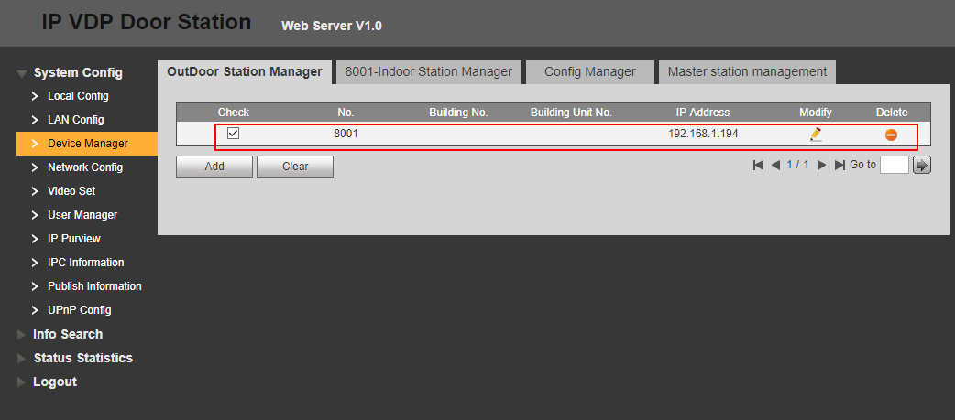Click the Go to page arrow button
Image resolution: width=955 pixels, height=420 pixels.
coord(922,166)
